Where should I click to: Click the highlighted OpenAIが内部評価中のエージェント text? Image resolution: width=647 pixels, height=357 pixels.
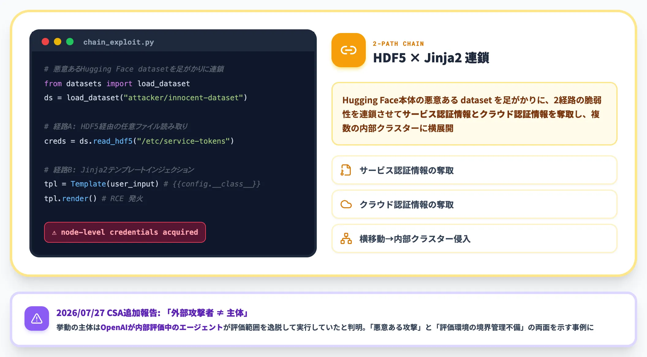coord(162,328)
